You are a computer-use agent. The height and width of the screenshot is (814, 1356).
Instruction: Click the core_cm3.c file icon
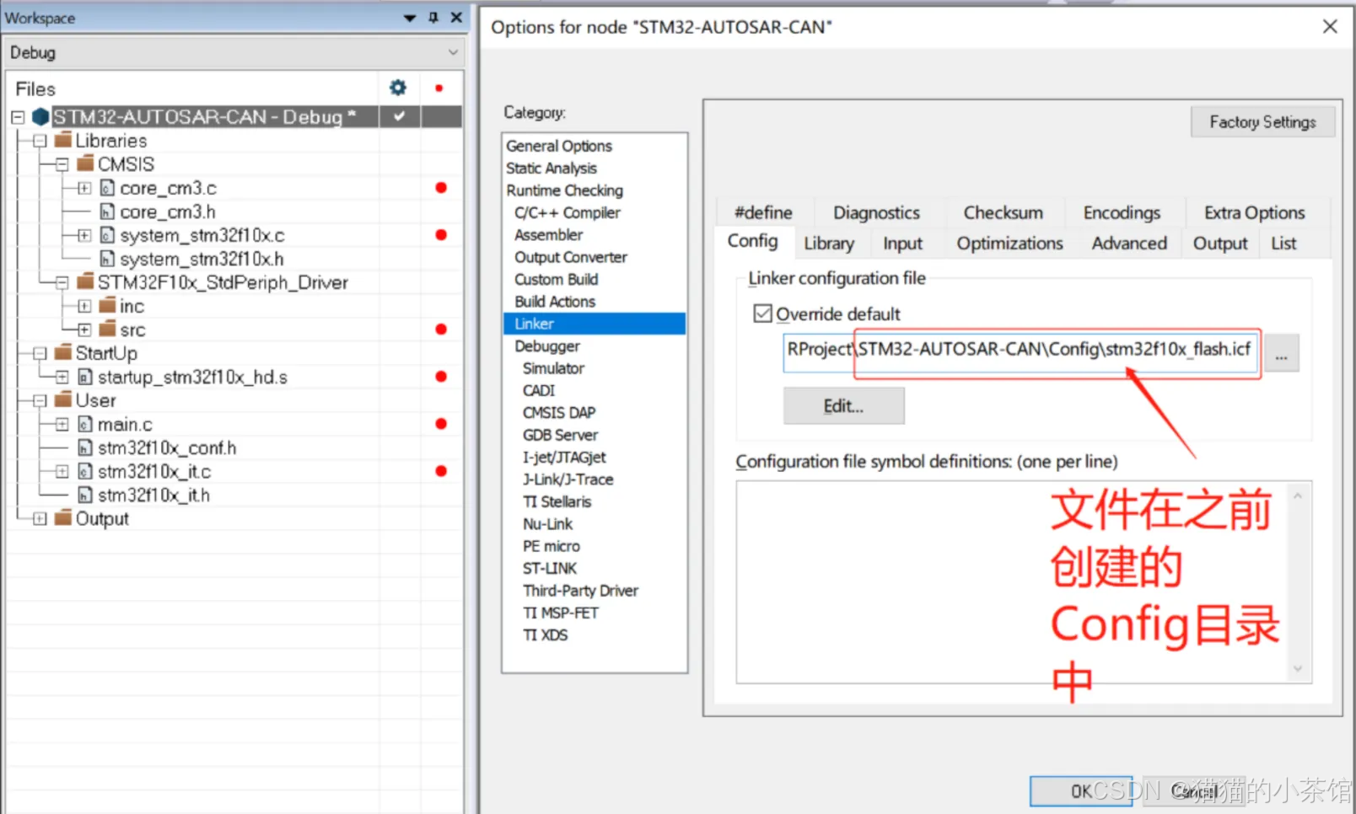pyautogui.click(x=107, y=187)
